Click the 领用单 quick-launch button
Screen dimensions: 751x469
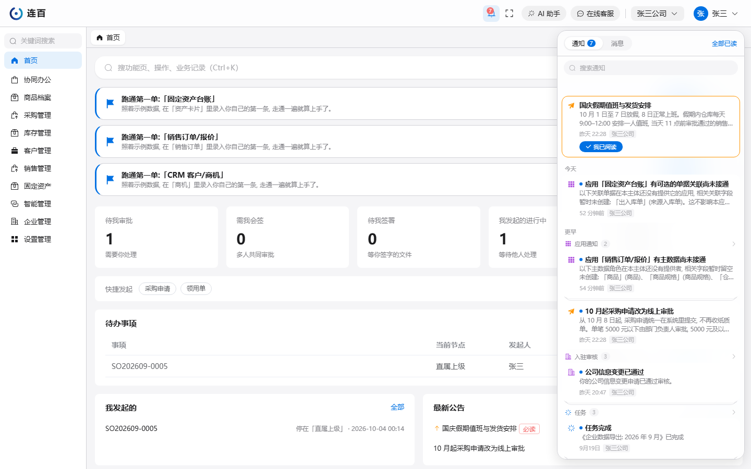196,289
